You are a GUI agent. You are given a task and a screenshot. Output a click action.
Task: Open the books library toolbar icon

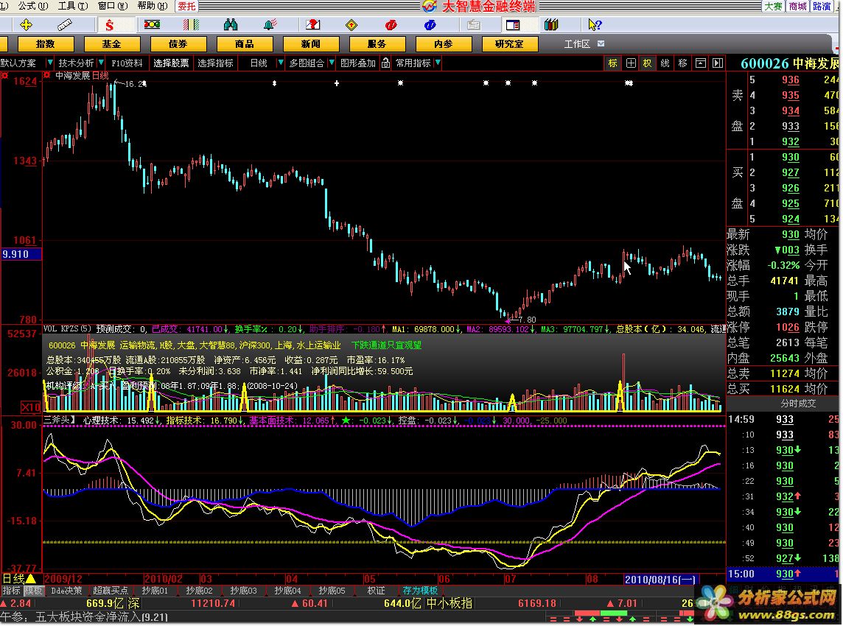[x=552, y=25]
